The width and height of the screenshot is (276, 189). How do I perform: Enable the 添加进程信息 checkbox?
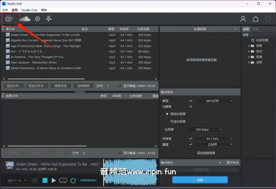tap(191, 153)
